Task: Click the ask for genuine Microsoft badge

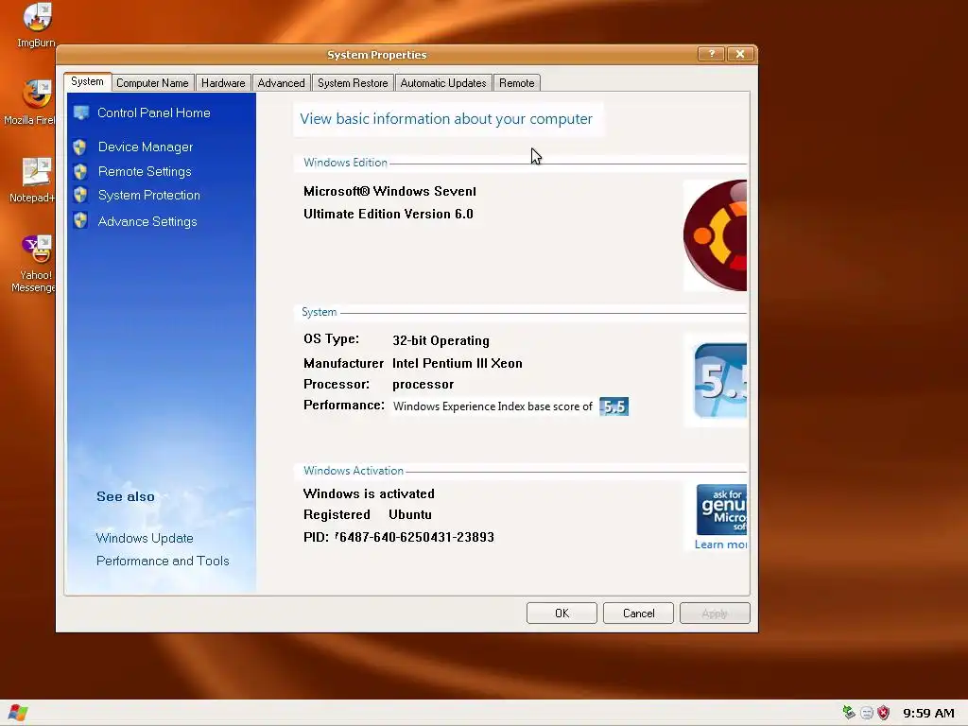Action: (721, 510)
